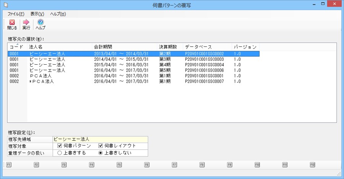Image resolution: width=344 pixels, height=179 pixels.
Task: Uncheck the 伺書パターン checkbox
Action: coord(60,146)
